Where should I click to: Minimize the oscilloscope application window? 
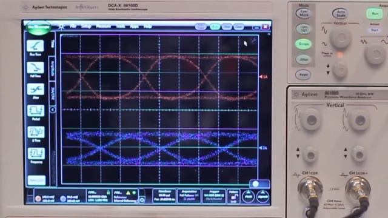pos(256,27)
